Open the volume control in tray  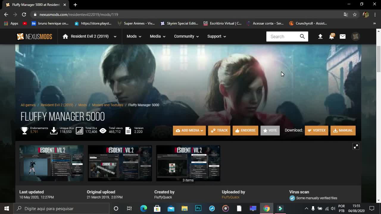333,209
